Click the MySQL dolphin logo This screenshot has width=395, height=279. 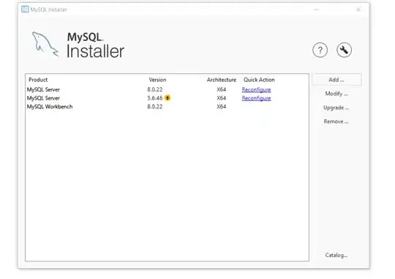[x=45, y=44]
